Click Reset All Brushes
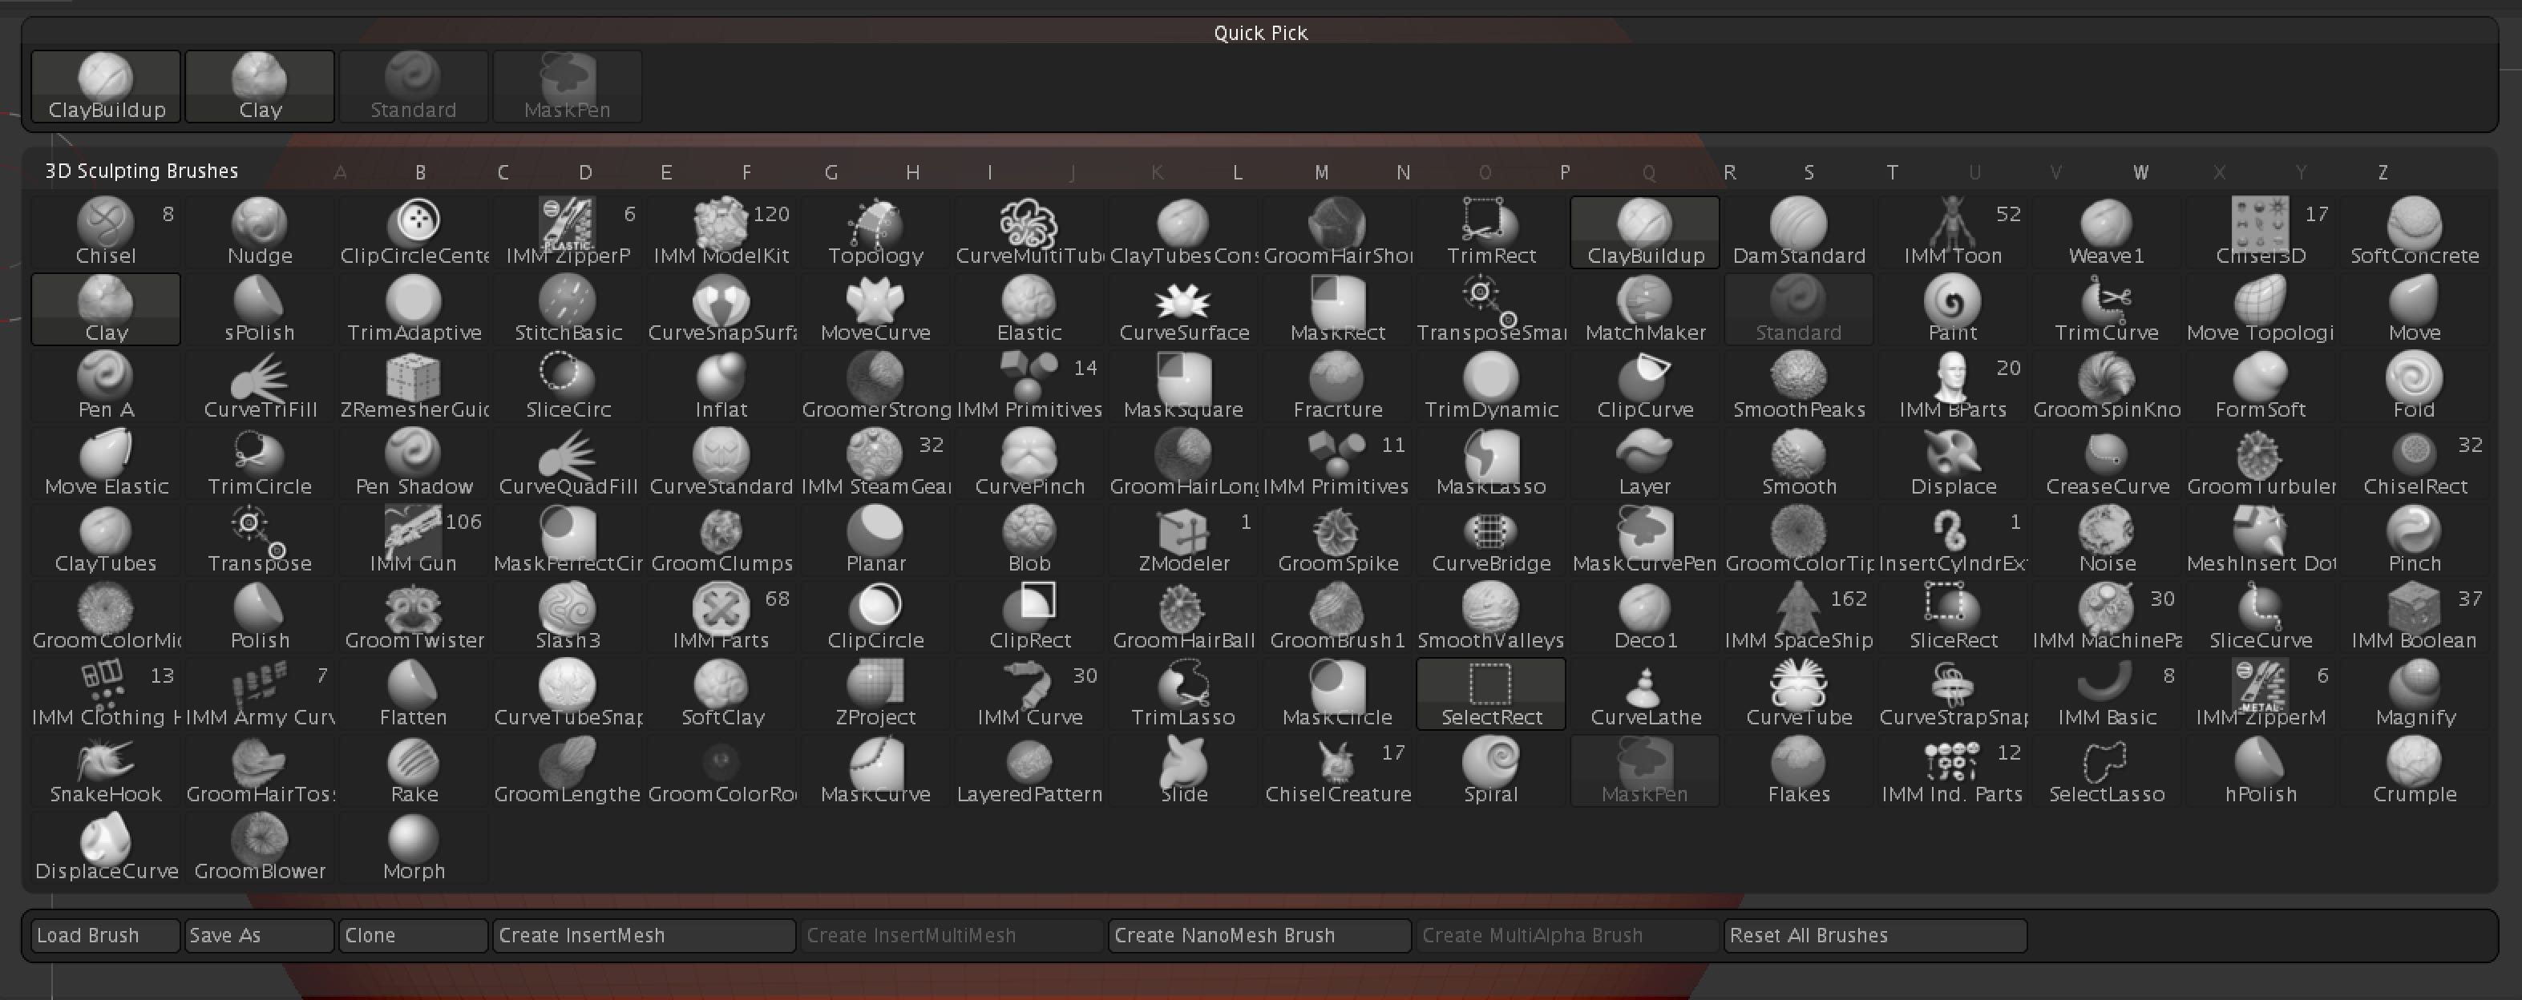 coord(1876,935)
